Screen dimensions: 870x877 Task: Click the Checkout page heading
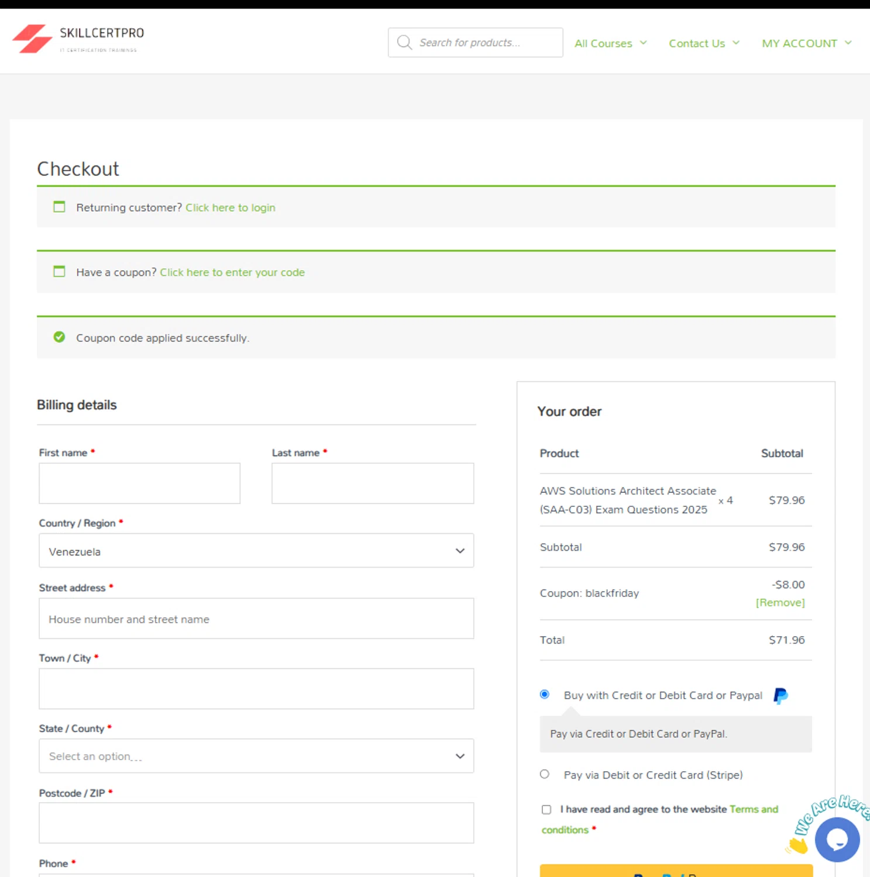(x=78, y=169)
